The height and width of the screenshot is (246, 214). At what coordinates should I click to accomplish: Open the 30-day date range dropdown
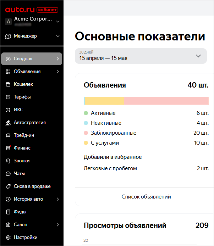click(x=141, y=56)
